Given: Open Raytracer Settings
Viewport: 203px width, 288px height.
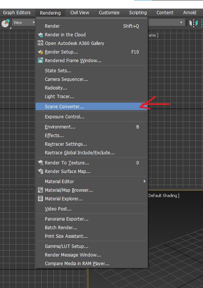Looking at the screenshot, I should click(92, 144).
